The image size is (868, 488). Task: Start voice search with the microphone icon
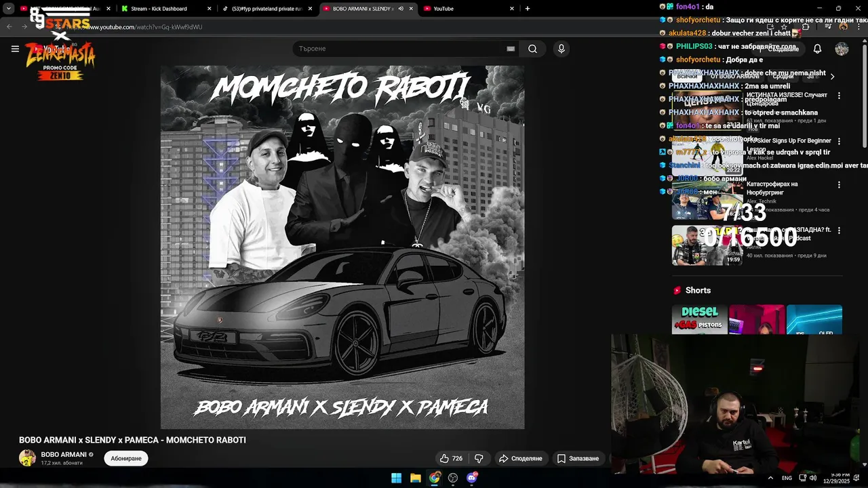(x=561, y=49)
